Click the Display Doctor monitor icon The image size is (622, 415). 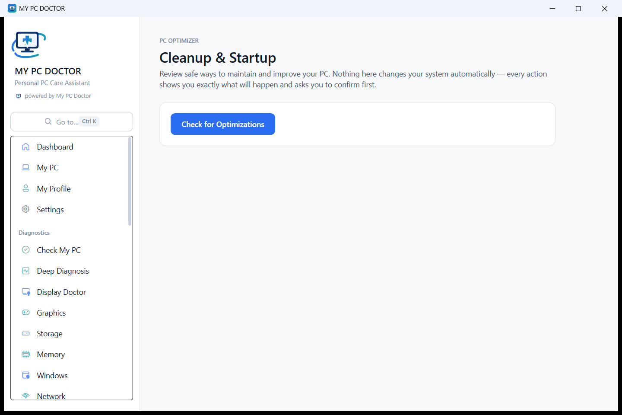pos(26,292)
